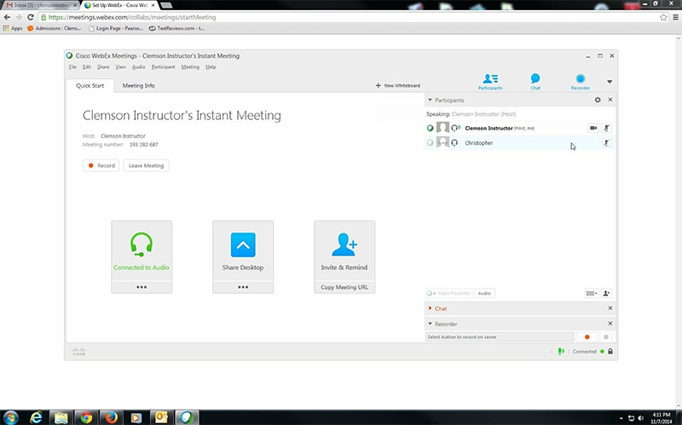
Task: Click the Share Desktop tile
Action: (x=243, y=251)
